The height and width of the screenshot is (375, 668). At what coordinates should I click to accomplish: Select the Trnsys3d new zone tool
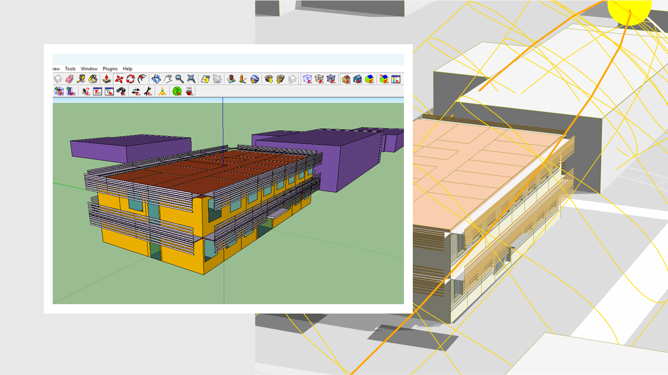pos(59,91)
